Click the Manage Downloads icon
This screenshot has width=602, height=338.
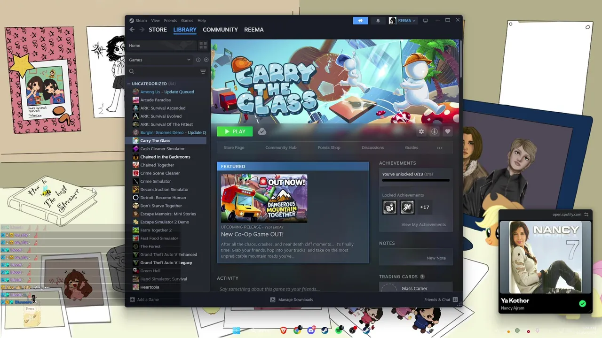click(x=273, y=300)
